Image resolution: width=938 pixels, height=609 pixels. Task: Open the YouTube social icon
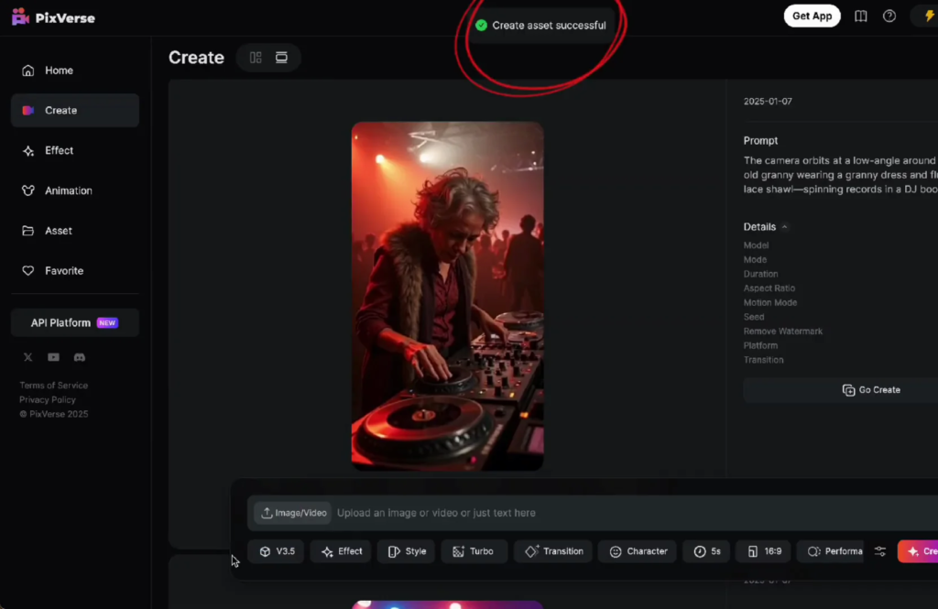(53, 357)
